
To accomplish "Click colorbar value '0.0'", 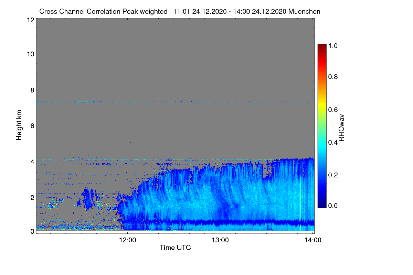I will click(x=333, y=206).
